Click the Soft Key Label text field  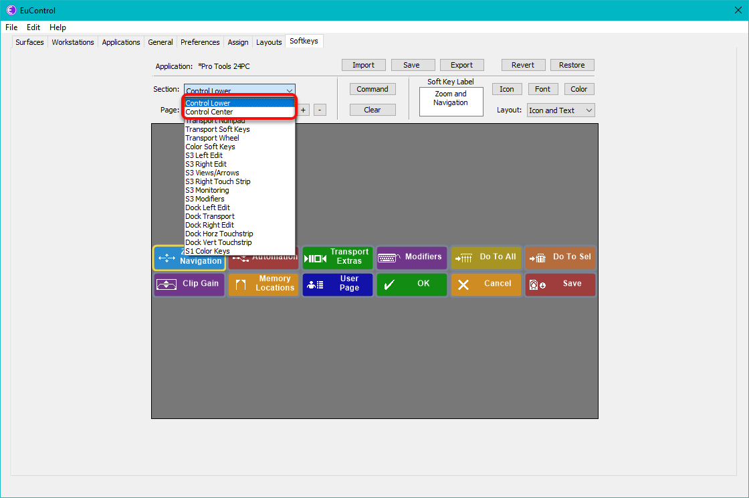pos(451,102)
